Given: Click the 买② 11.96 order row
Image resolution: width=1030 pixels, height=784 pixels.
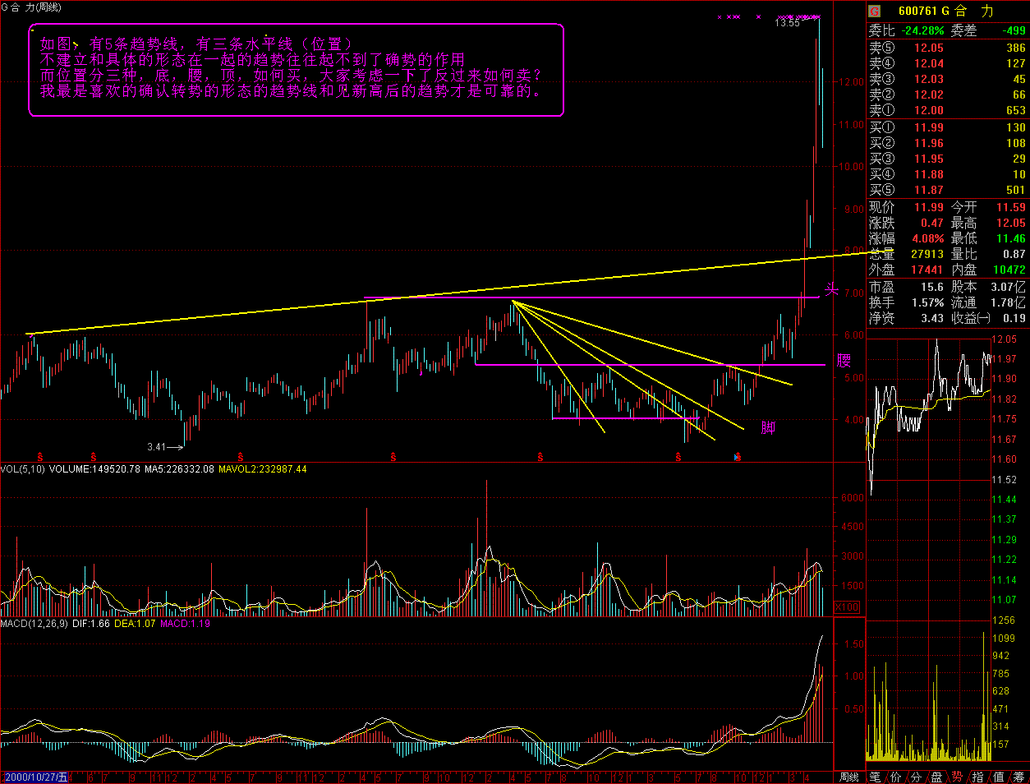Looking at the screenshot, I should (948, 143).
